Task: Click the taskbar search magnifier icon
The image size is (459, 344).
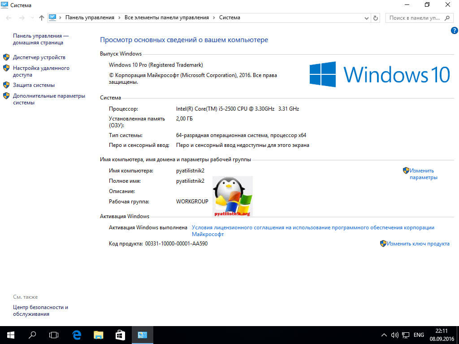Action: [x=32, y=335]
